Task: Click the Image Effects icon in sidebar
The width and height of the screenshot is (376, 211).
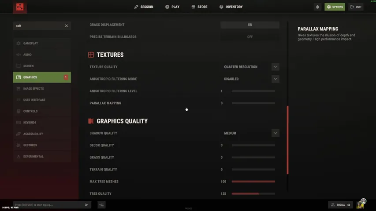Action: (x=19, y=88)
